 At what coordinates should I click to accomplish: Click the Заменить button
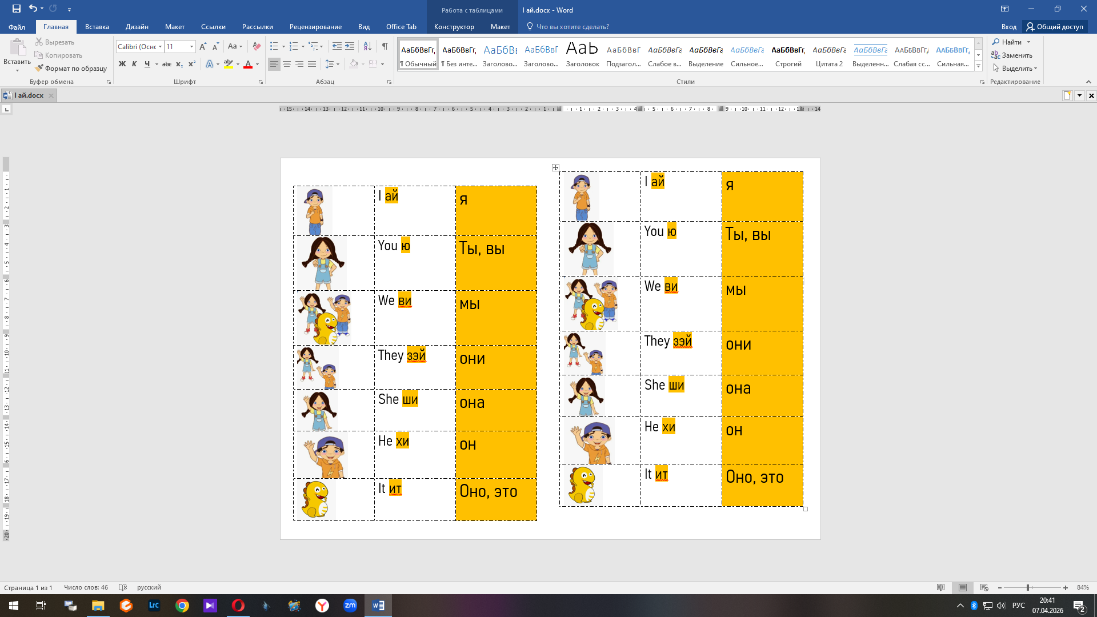coord(1012,55)
